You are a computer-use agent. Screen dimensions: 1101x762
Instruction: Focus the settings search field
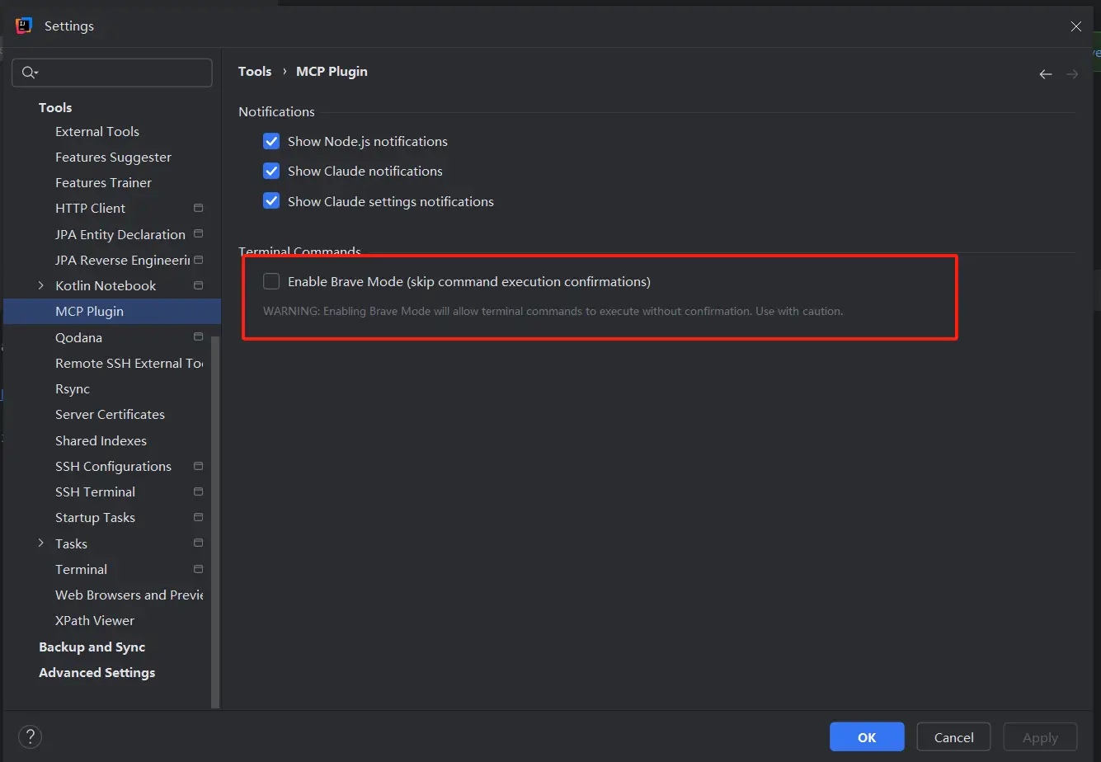(x=112, y=73)
